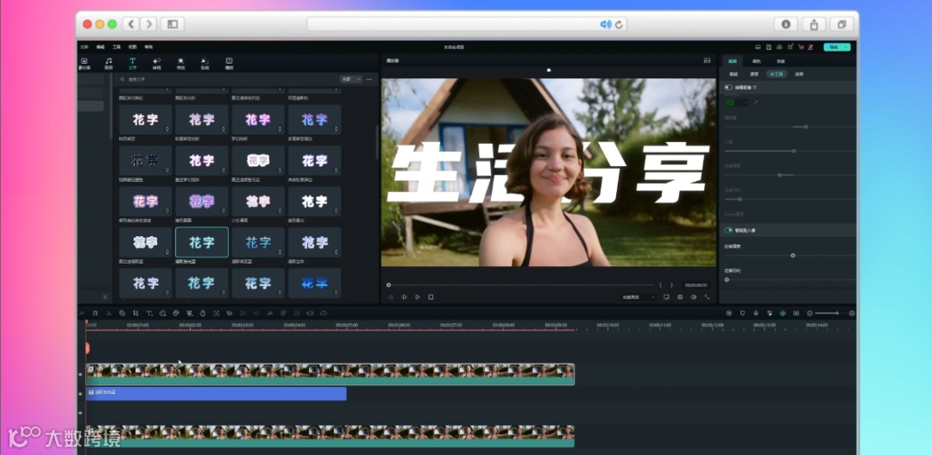
Task: Toggle the smart portrait (智能抠人像) switch
Action: (728, 229)
